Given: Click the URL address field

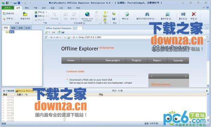Looking at the screenshot, I should click(142, 37).
